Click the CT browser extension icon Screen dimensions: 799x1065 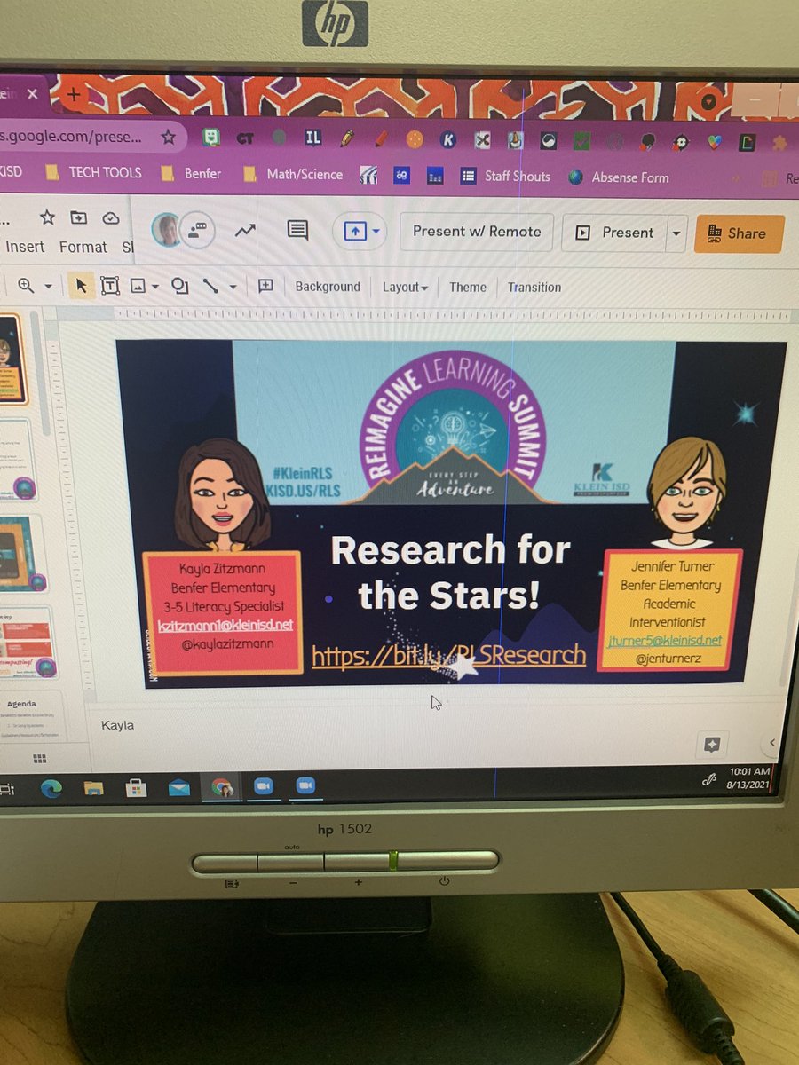tap(245, 138)
